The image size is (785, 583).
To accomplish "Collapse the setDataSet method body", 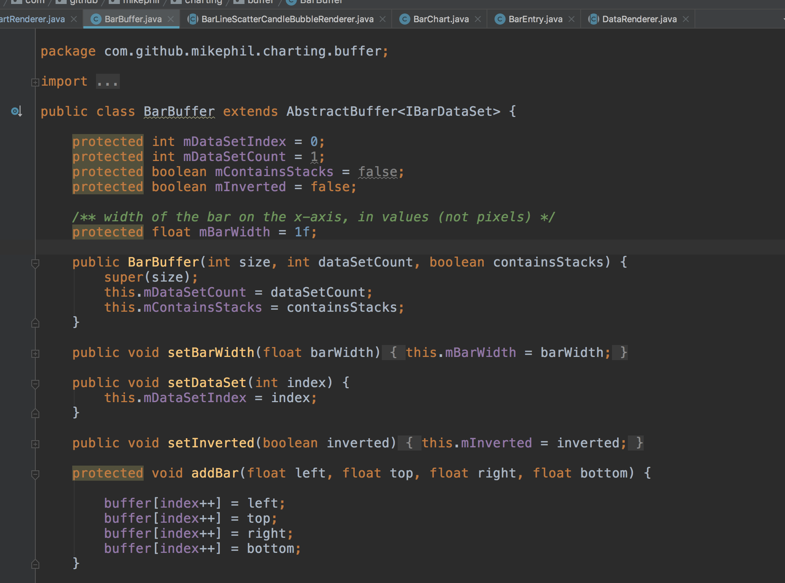I will (35, 384).
